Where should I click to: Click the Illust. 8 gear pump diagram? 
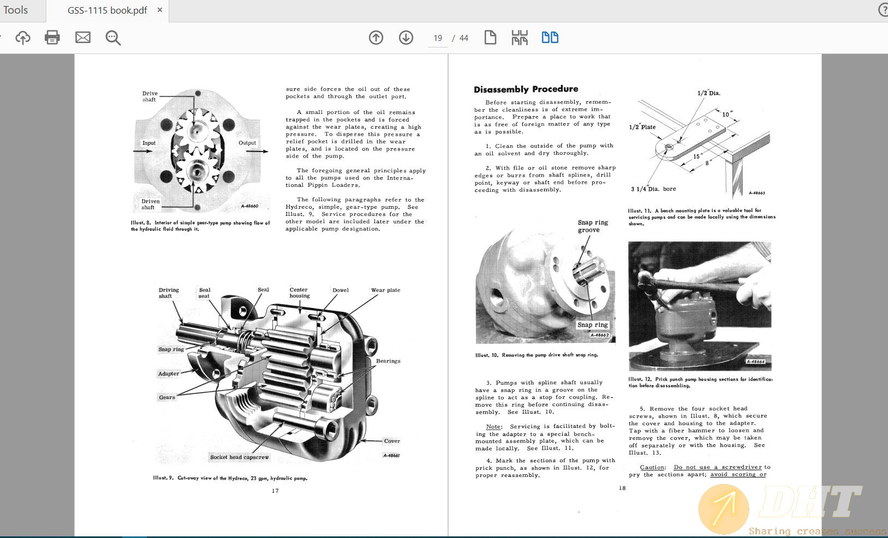(x=198, y=151)
